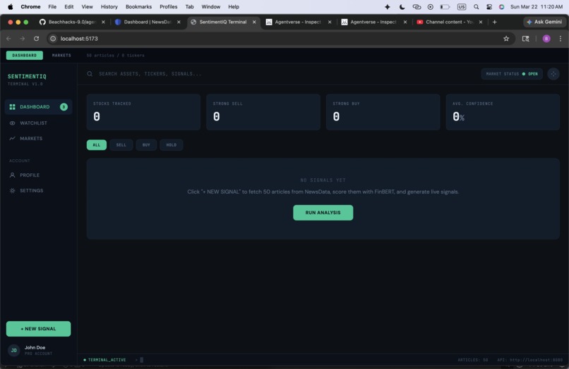Close the Channel content YouTube tab
Screen dimensions: 569x369
pyautogui.click(x=481, y=22)
